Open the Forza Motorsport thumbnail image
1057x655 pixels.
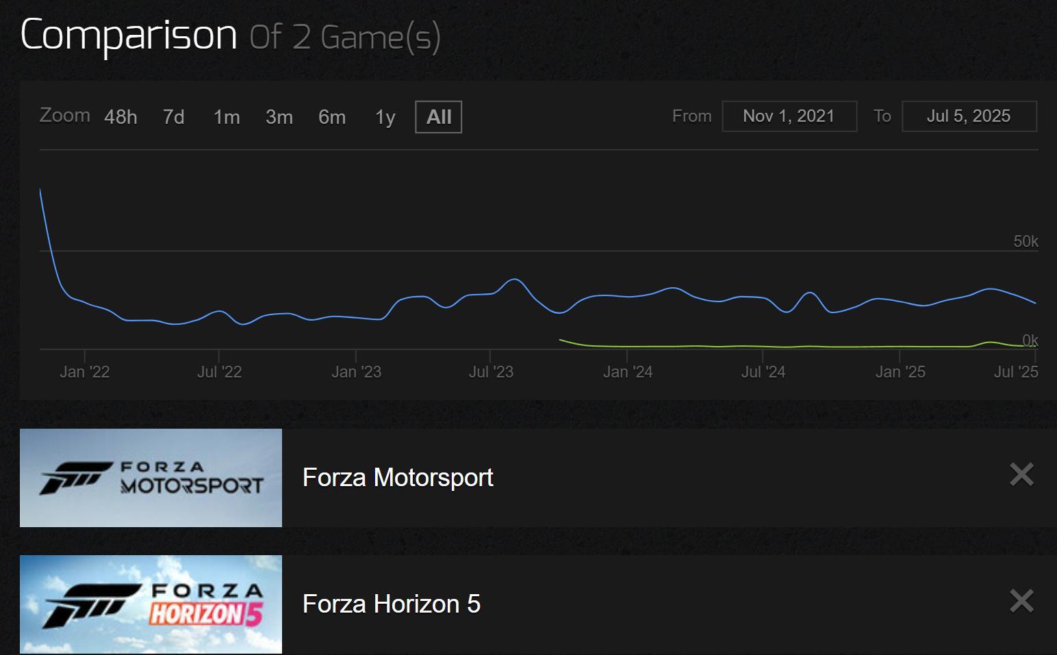coord(151,478)
